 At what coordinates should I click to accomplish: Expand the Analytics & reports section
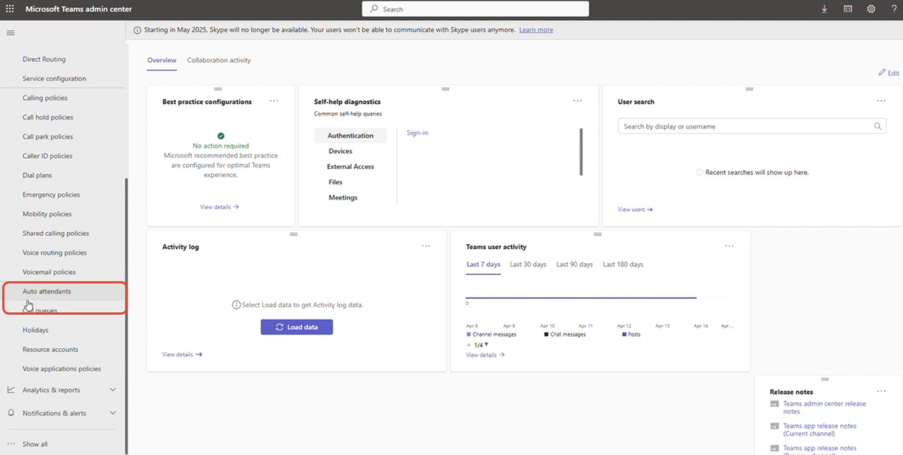113,390
